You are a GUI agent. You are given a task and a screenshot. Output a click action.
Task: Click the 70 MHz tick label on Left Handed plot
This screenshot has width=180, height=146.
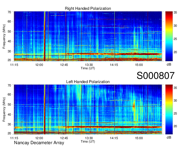click(9, 85)
